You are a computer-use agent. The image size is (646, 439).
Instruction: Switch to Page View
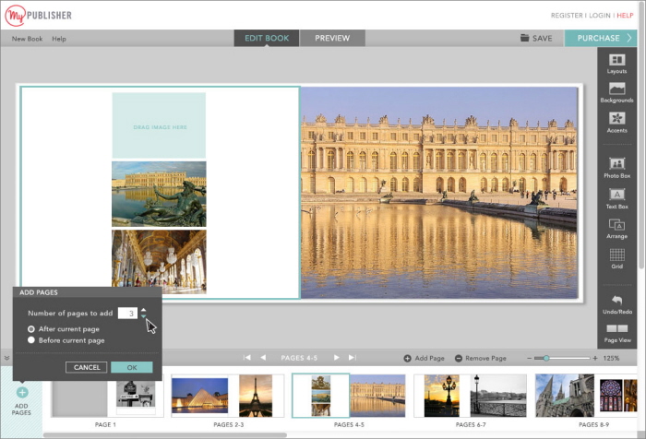(616, 334)
